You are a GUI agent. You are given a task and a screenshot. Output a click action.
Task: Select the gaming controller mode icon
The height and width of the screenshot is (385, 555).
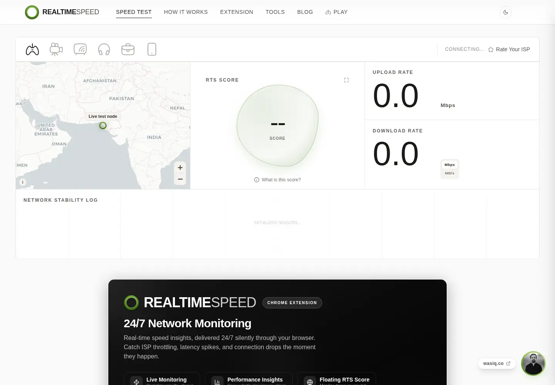click(x=32, y=49)
